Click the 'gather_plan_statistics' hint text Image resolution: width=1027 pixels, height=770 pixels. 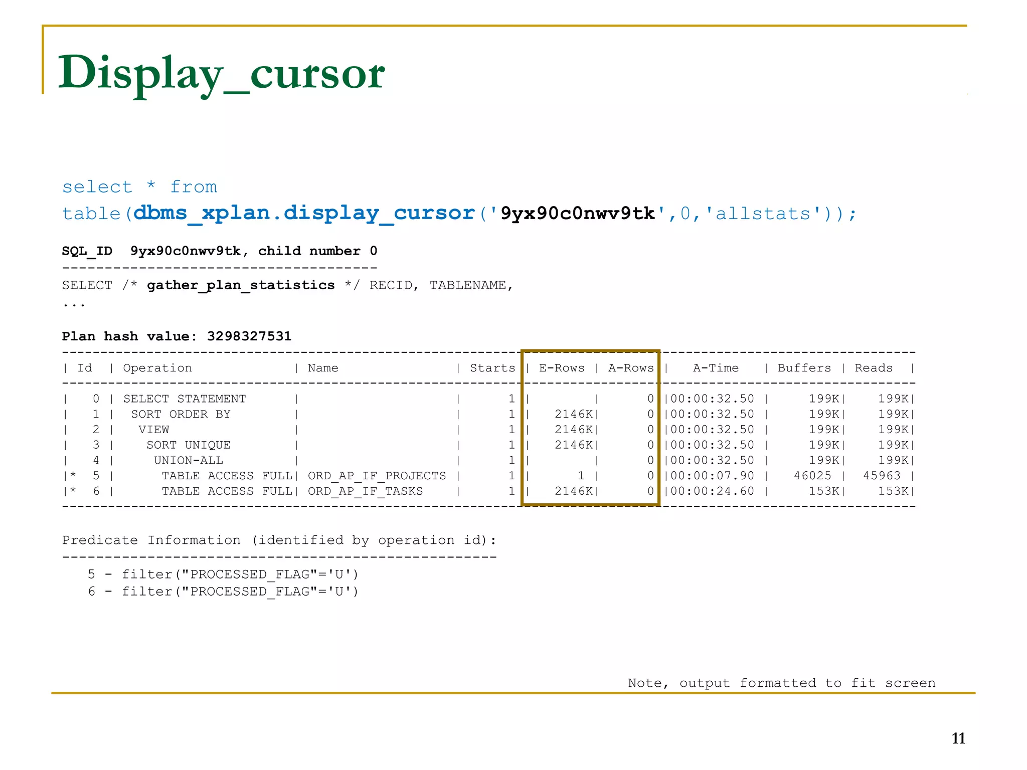241,286
